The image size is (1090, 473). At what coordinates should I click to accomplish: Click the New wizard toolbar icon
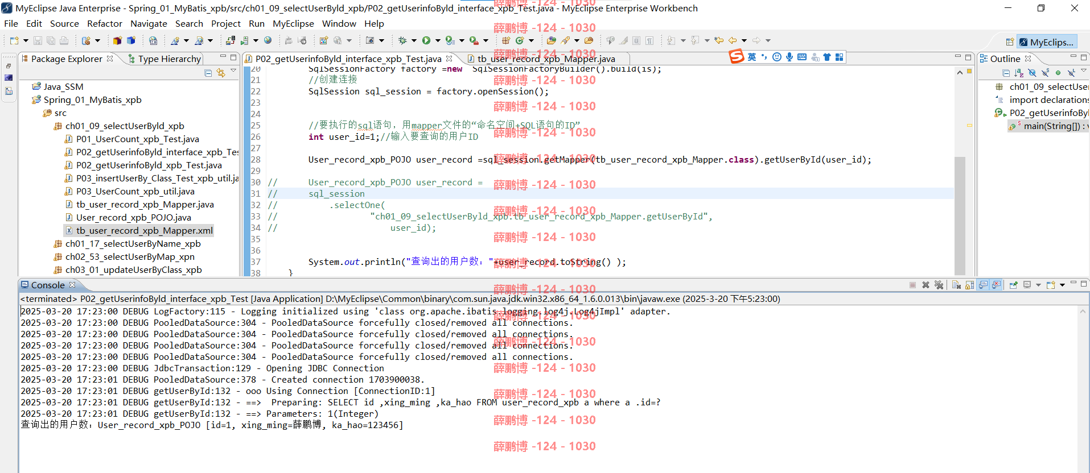coord(14,40)
